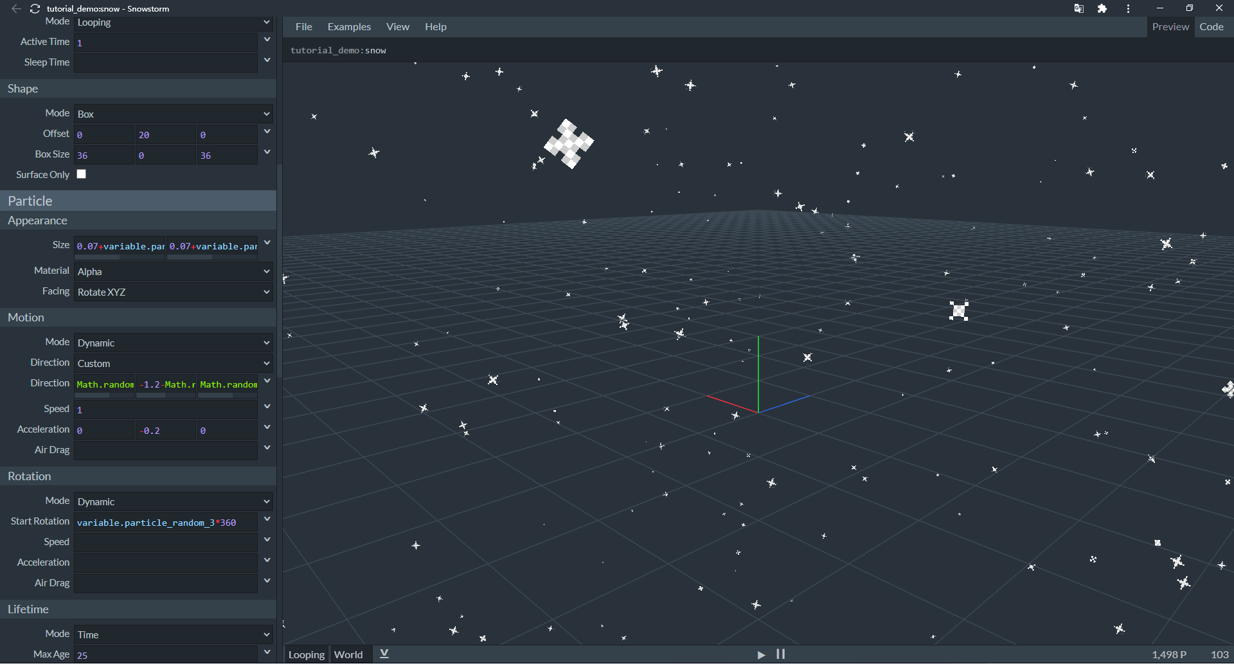Click the Direction X Math.random field
The width and height of the screenshot is (1234, 664).
click(104, 384)
